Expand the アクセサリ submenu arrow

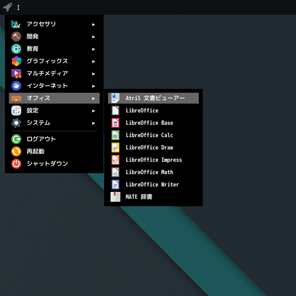tap(93, 25)
